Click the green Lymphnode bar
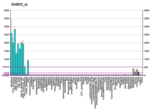Screen dimensions: 153x110 tap(137, 72)
